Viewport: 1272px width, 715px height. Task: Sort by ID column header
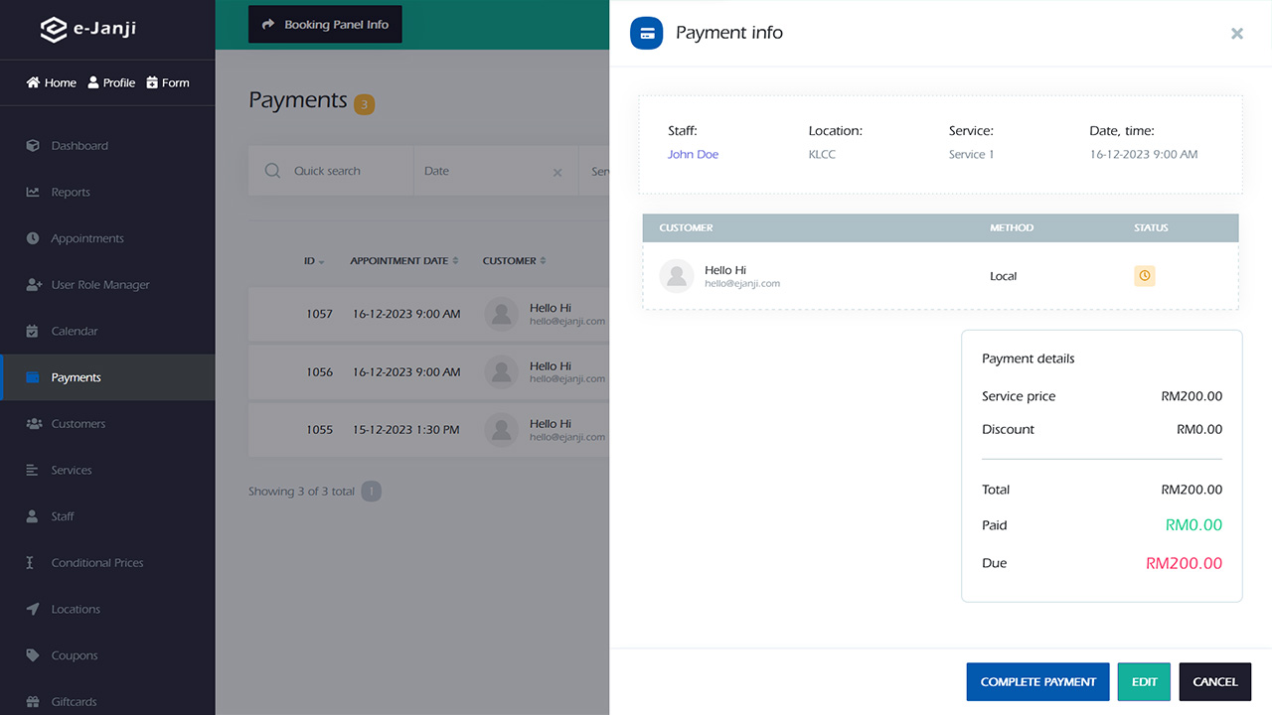click(314, 261)
